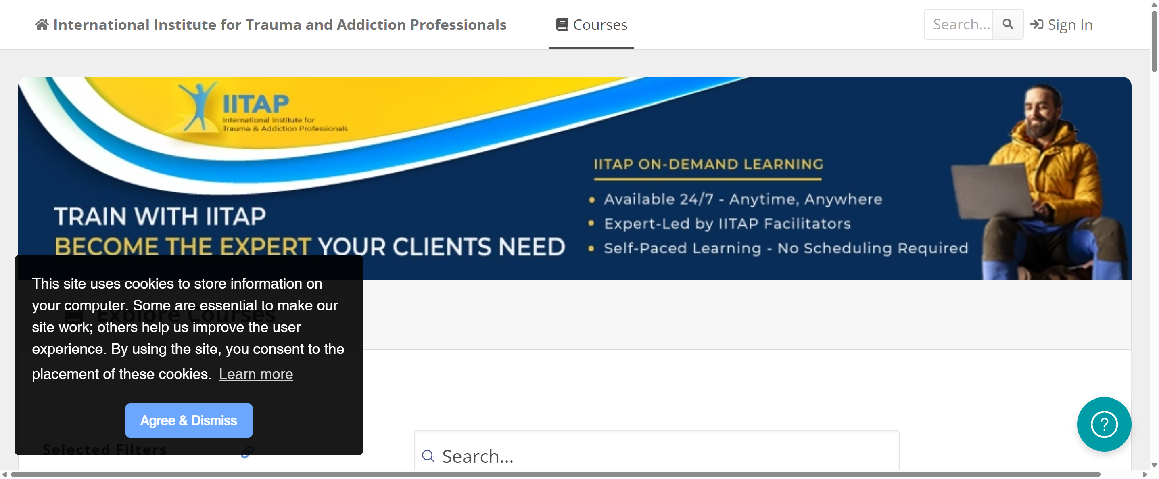Open the teal help question mark button
1159x479 pixels.
pos(1104,424)
